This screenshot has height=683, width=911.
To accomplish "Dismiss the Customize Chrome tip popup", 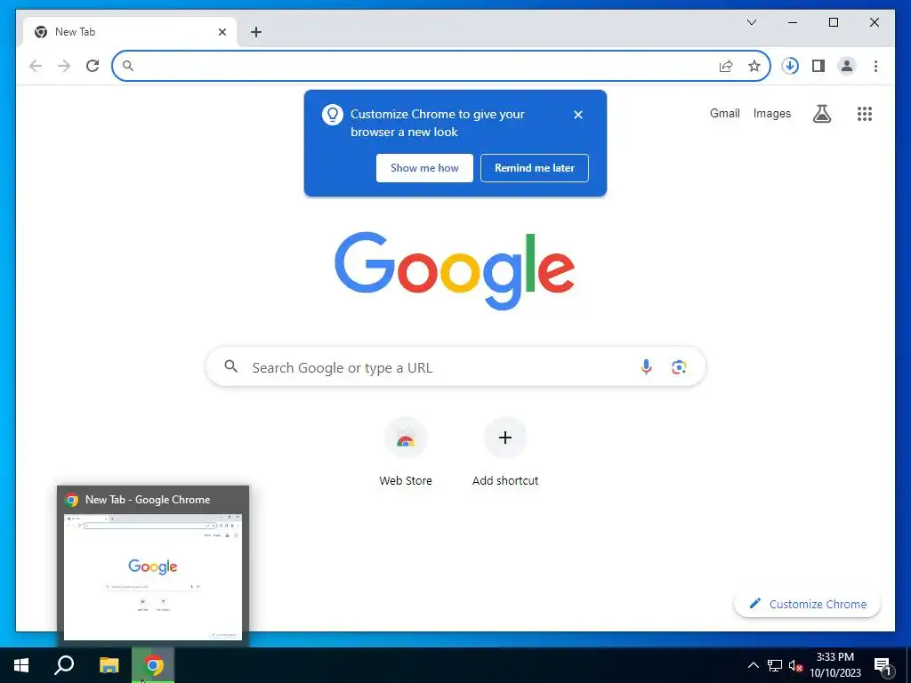I will tap(578, 115).
